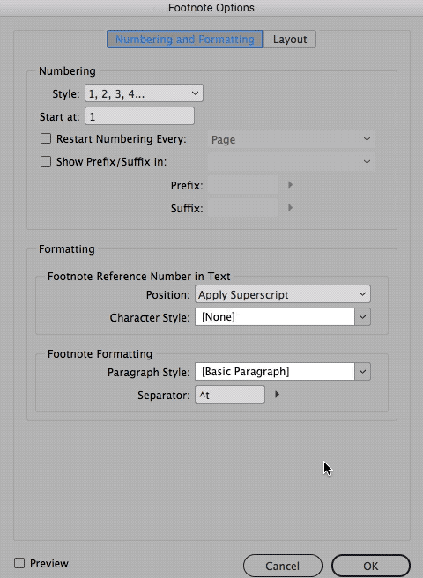Enable Restart Numbering Every checkbox
The image size is (423, 578).
[x=46, y=138]
